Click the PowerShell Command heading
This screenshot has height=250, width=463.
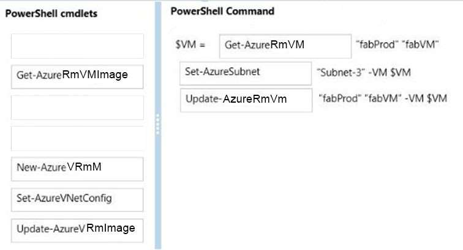coord(223,11)
